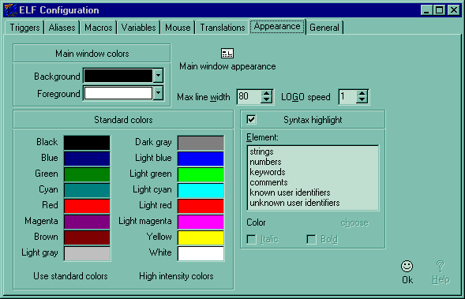Screen dimensions: 465x299
Task: Pick the Cyan color swatch
Action: pos(87,190)
